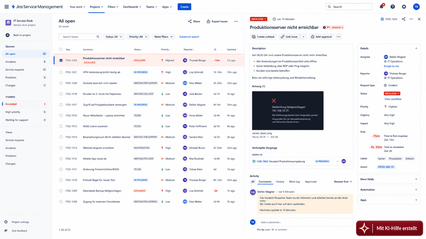Open the Your work menu

[x=77, y=7]
